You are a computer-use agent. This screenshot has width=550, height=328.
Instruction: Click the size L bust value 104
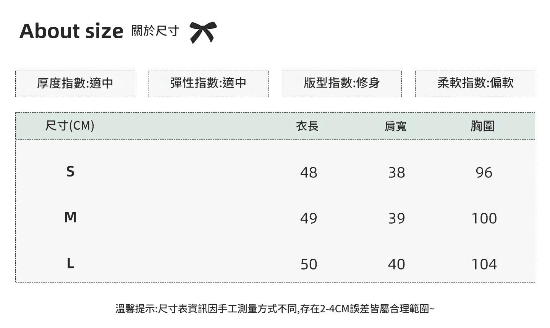tap(484, 264)
